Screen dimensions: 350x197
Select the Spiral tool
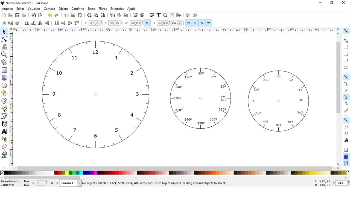click(4, 101)
